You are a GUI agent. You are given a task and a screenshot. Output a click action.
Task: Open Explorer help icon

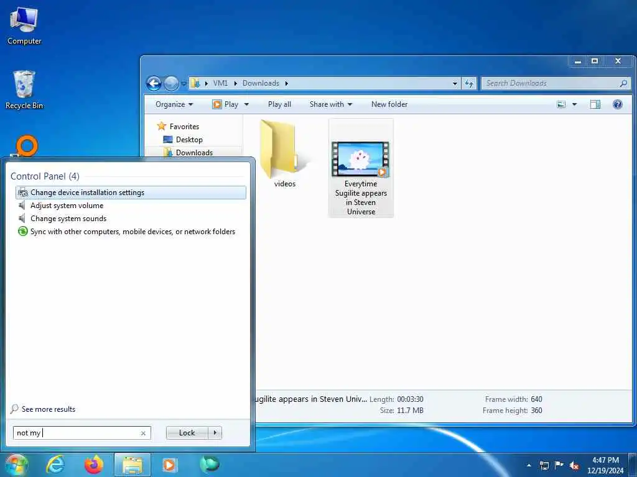click(618, 104)
